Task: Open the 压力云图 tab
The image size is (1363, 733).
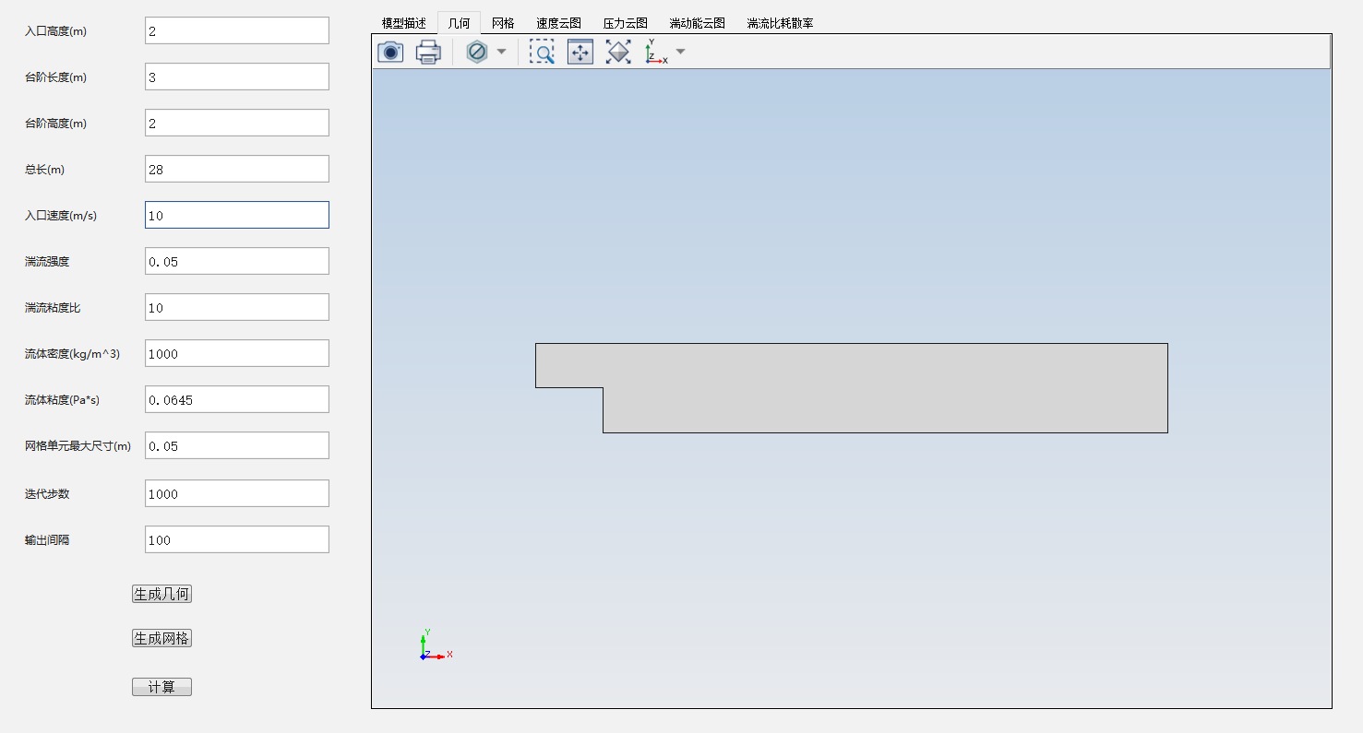Action: point(625,23)
